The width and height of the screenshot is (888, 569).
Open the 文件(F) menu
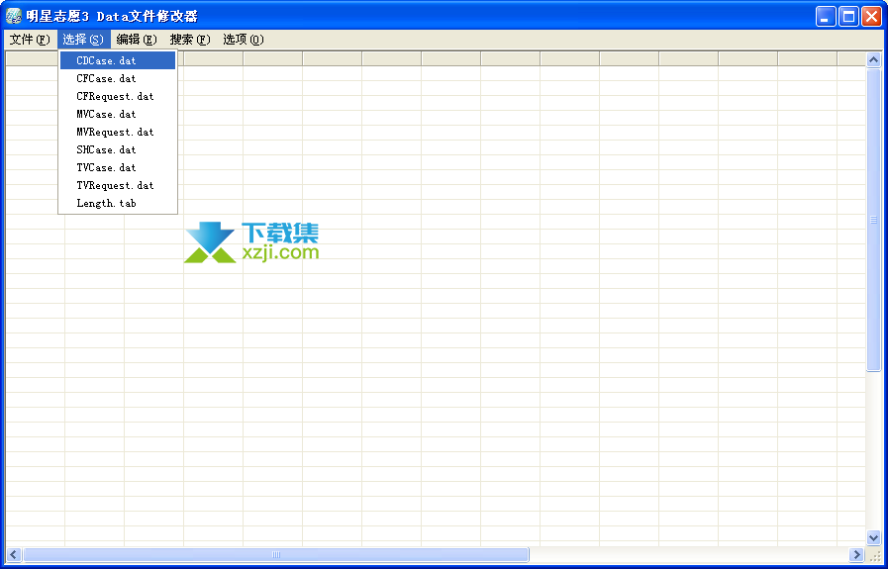tap(30, 40)
